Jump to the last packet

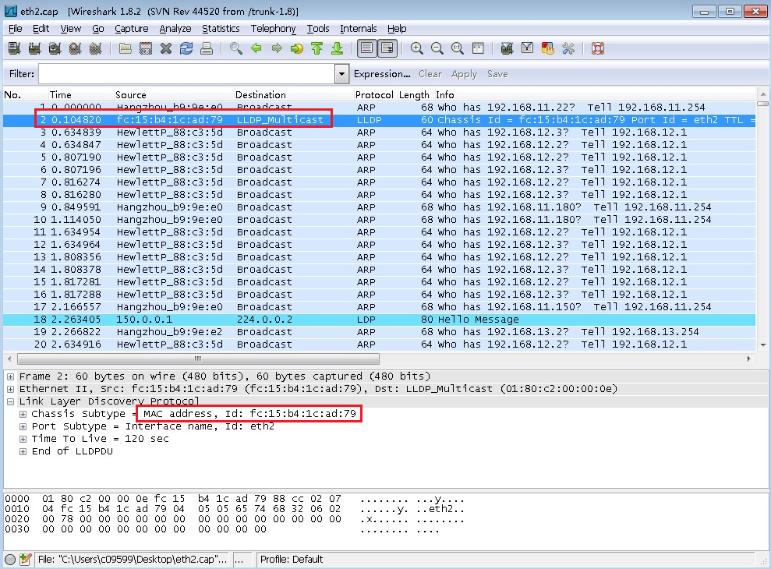point(338,48)
